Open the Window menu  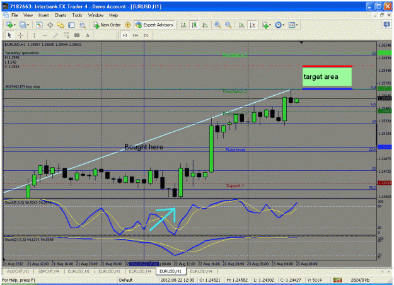tap(95, 15)
